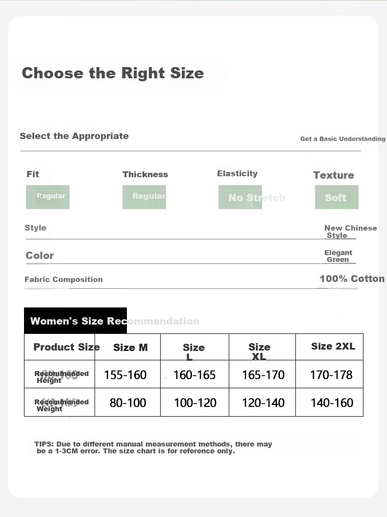
Task: Select the 80-100 weight cell
Action: [128, 402]
